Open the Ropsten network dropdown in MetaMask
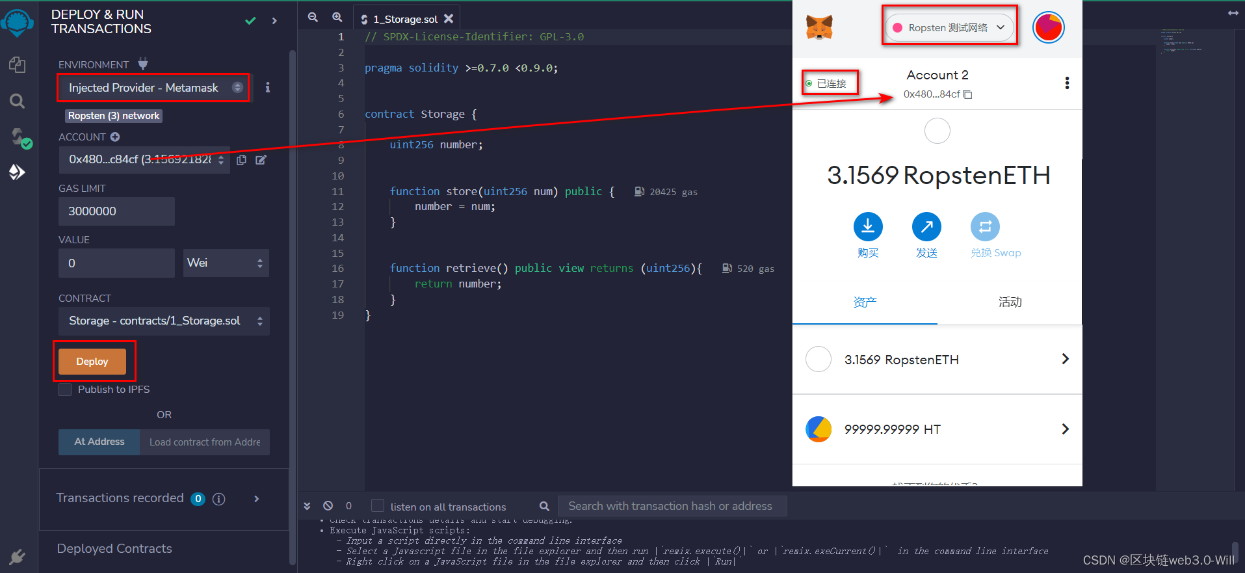 (x=949, y=27)
